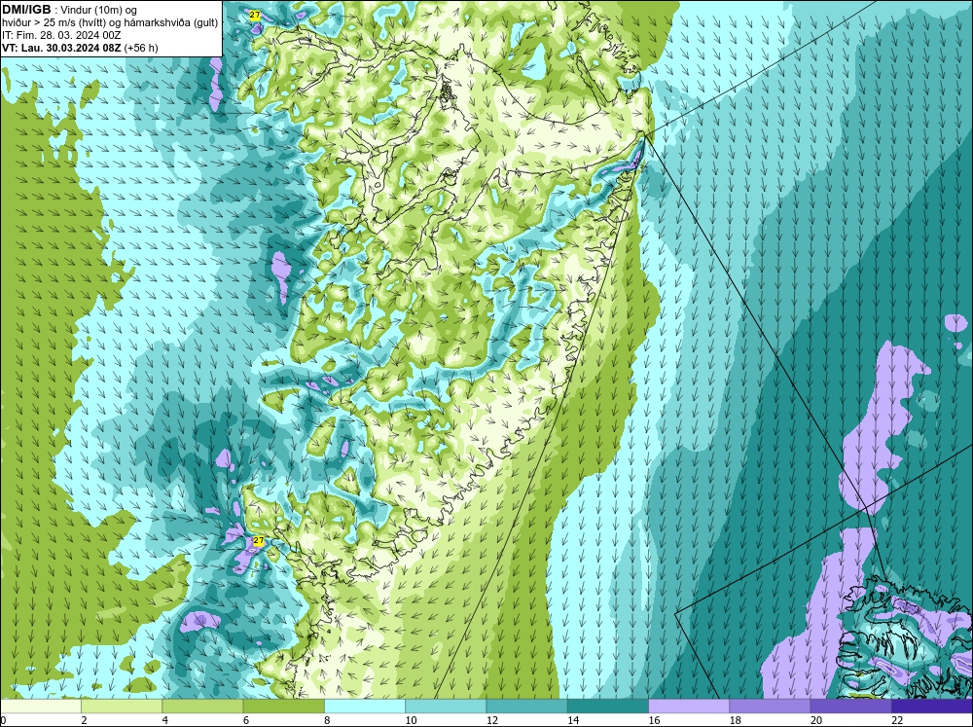
Task: Pick the 10–12 m/s light teal legend swatch
Action: pos(446,707)
